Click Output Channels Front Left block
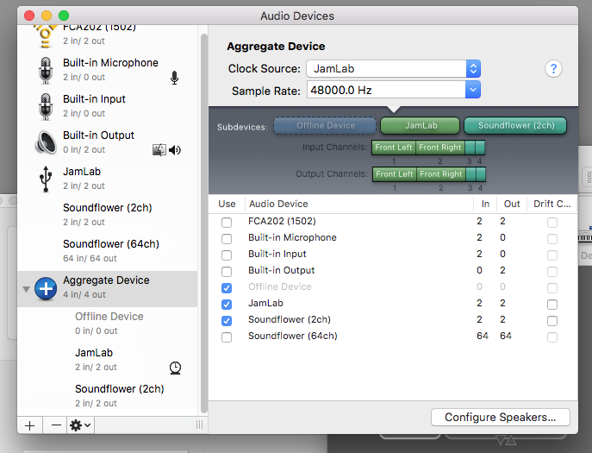Viewport: 592px width, 453px height. coord(394,174)
